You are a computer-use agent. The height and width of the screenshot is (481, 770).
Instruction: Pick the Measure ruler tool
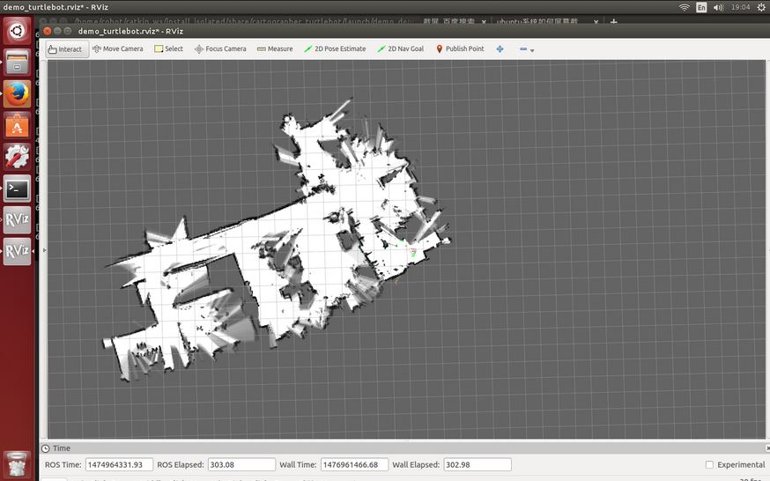click(x=275, y=49)
